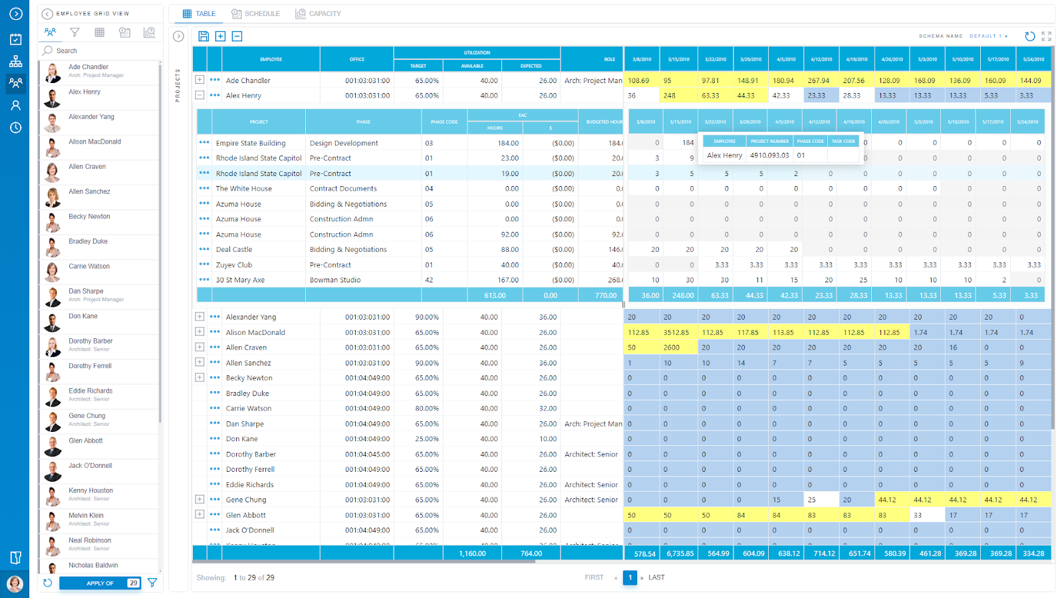
Task: Select the highlighted employee group icon in the sidebar
Action: pos(15,83)
